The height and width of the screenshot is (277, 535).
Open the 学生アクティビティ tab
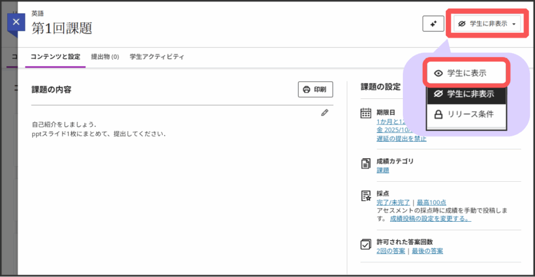tap(157, 57)
